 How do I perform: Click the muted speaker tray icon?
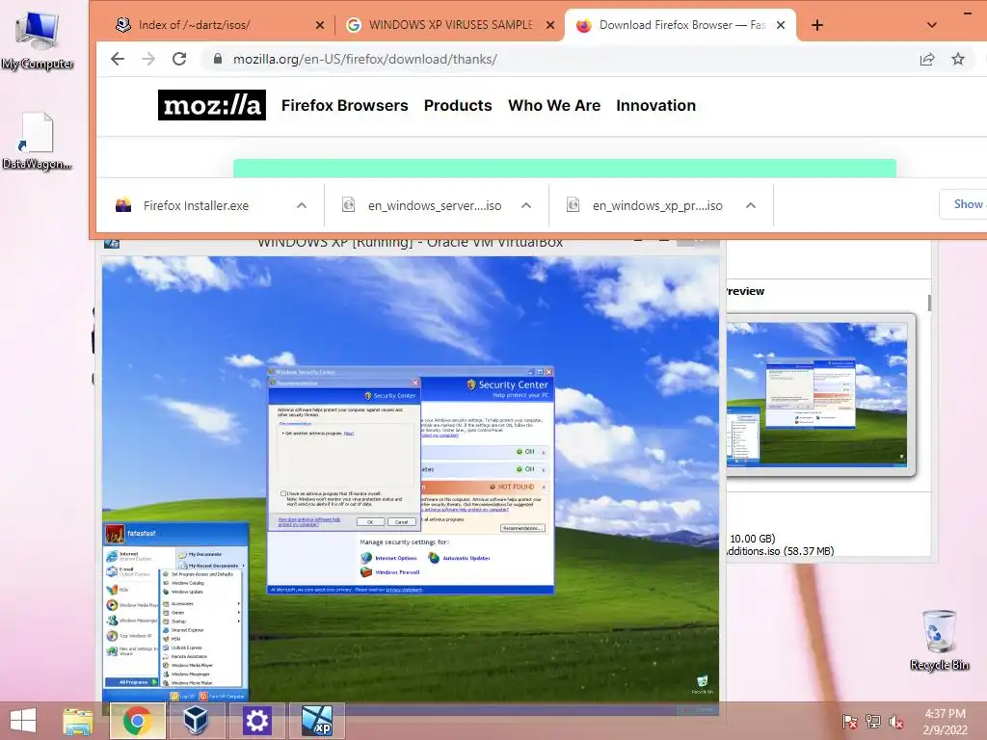coord(896,722)
